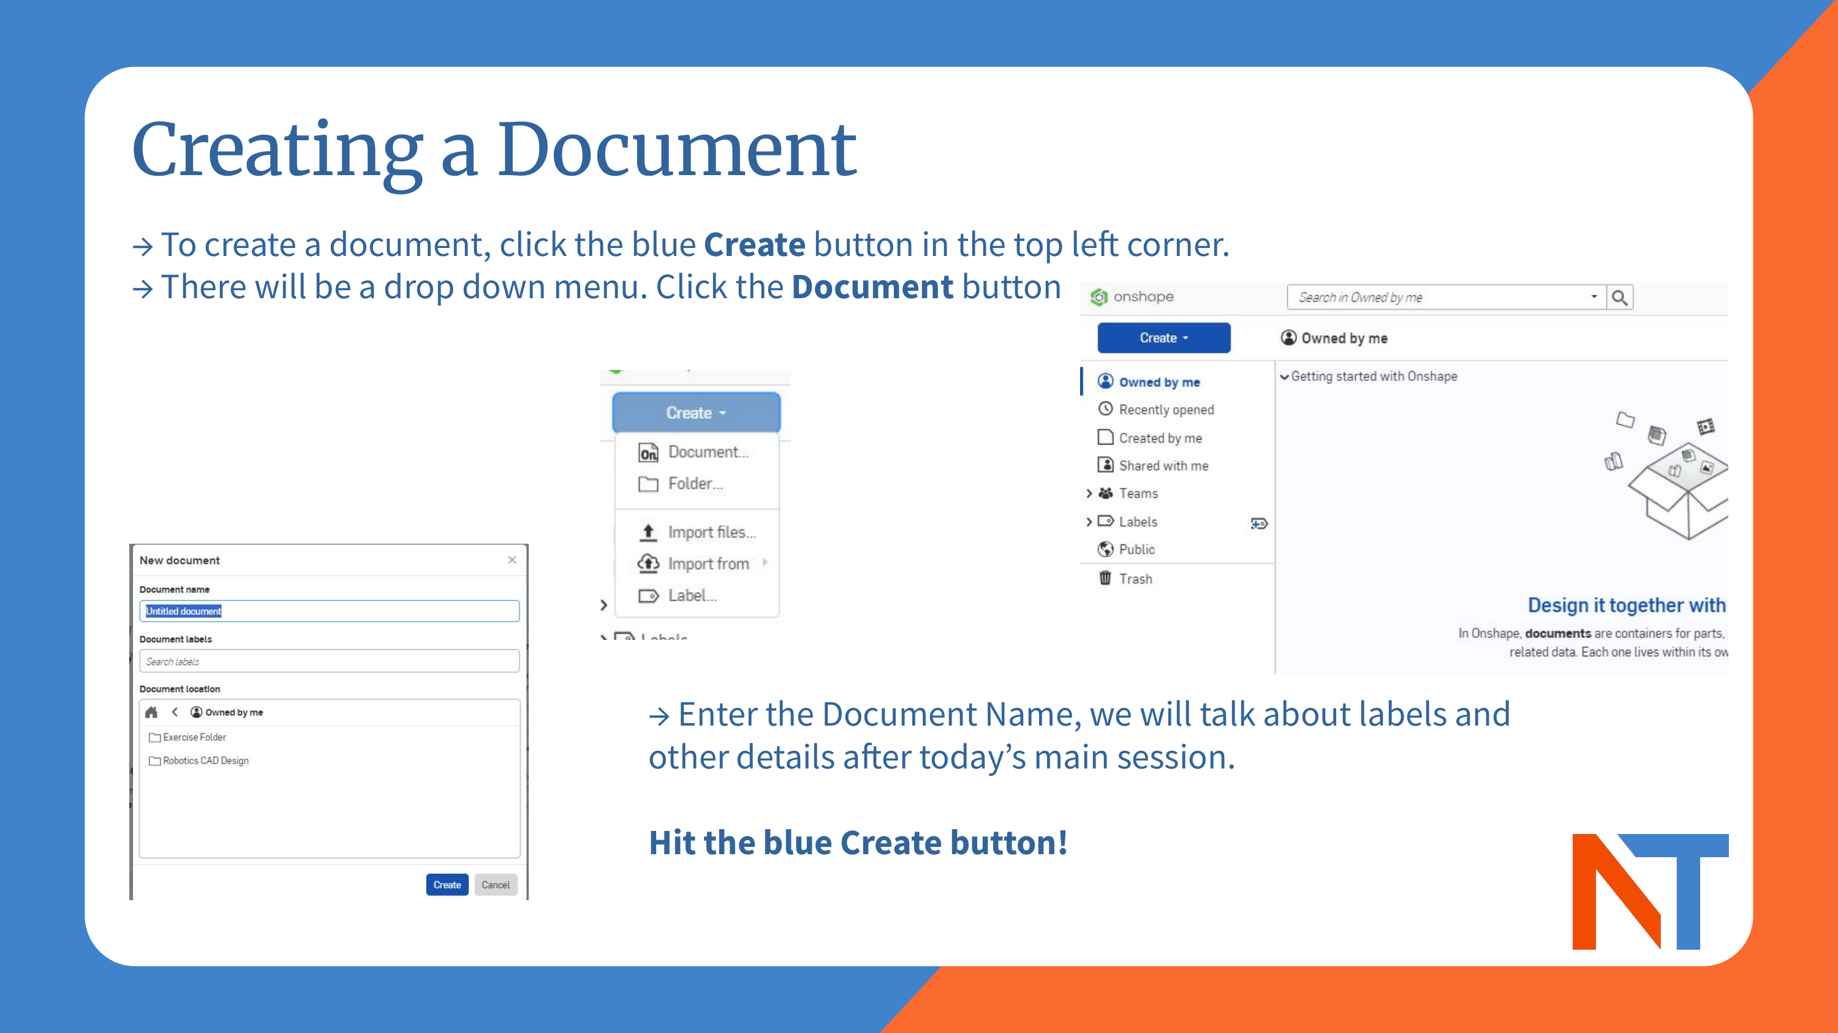The width and height of the screenshot is (1838, 1033).
Task: Click the search magnifier icon
Action: (x=1619, y=297)
